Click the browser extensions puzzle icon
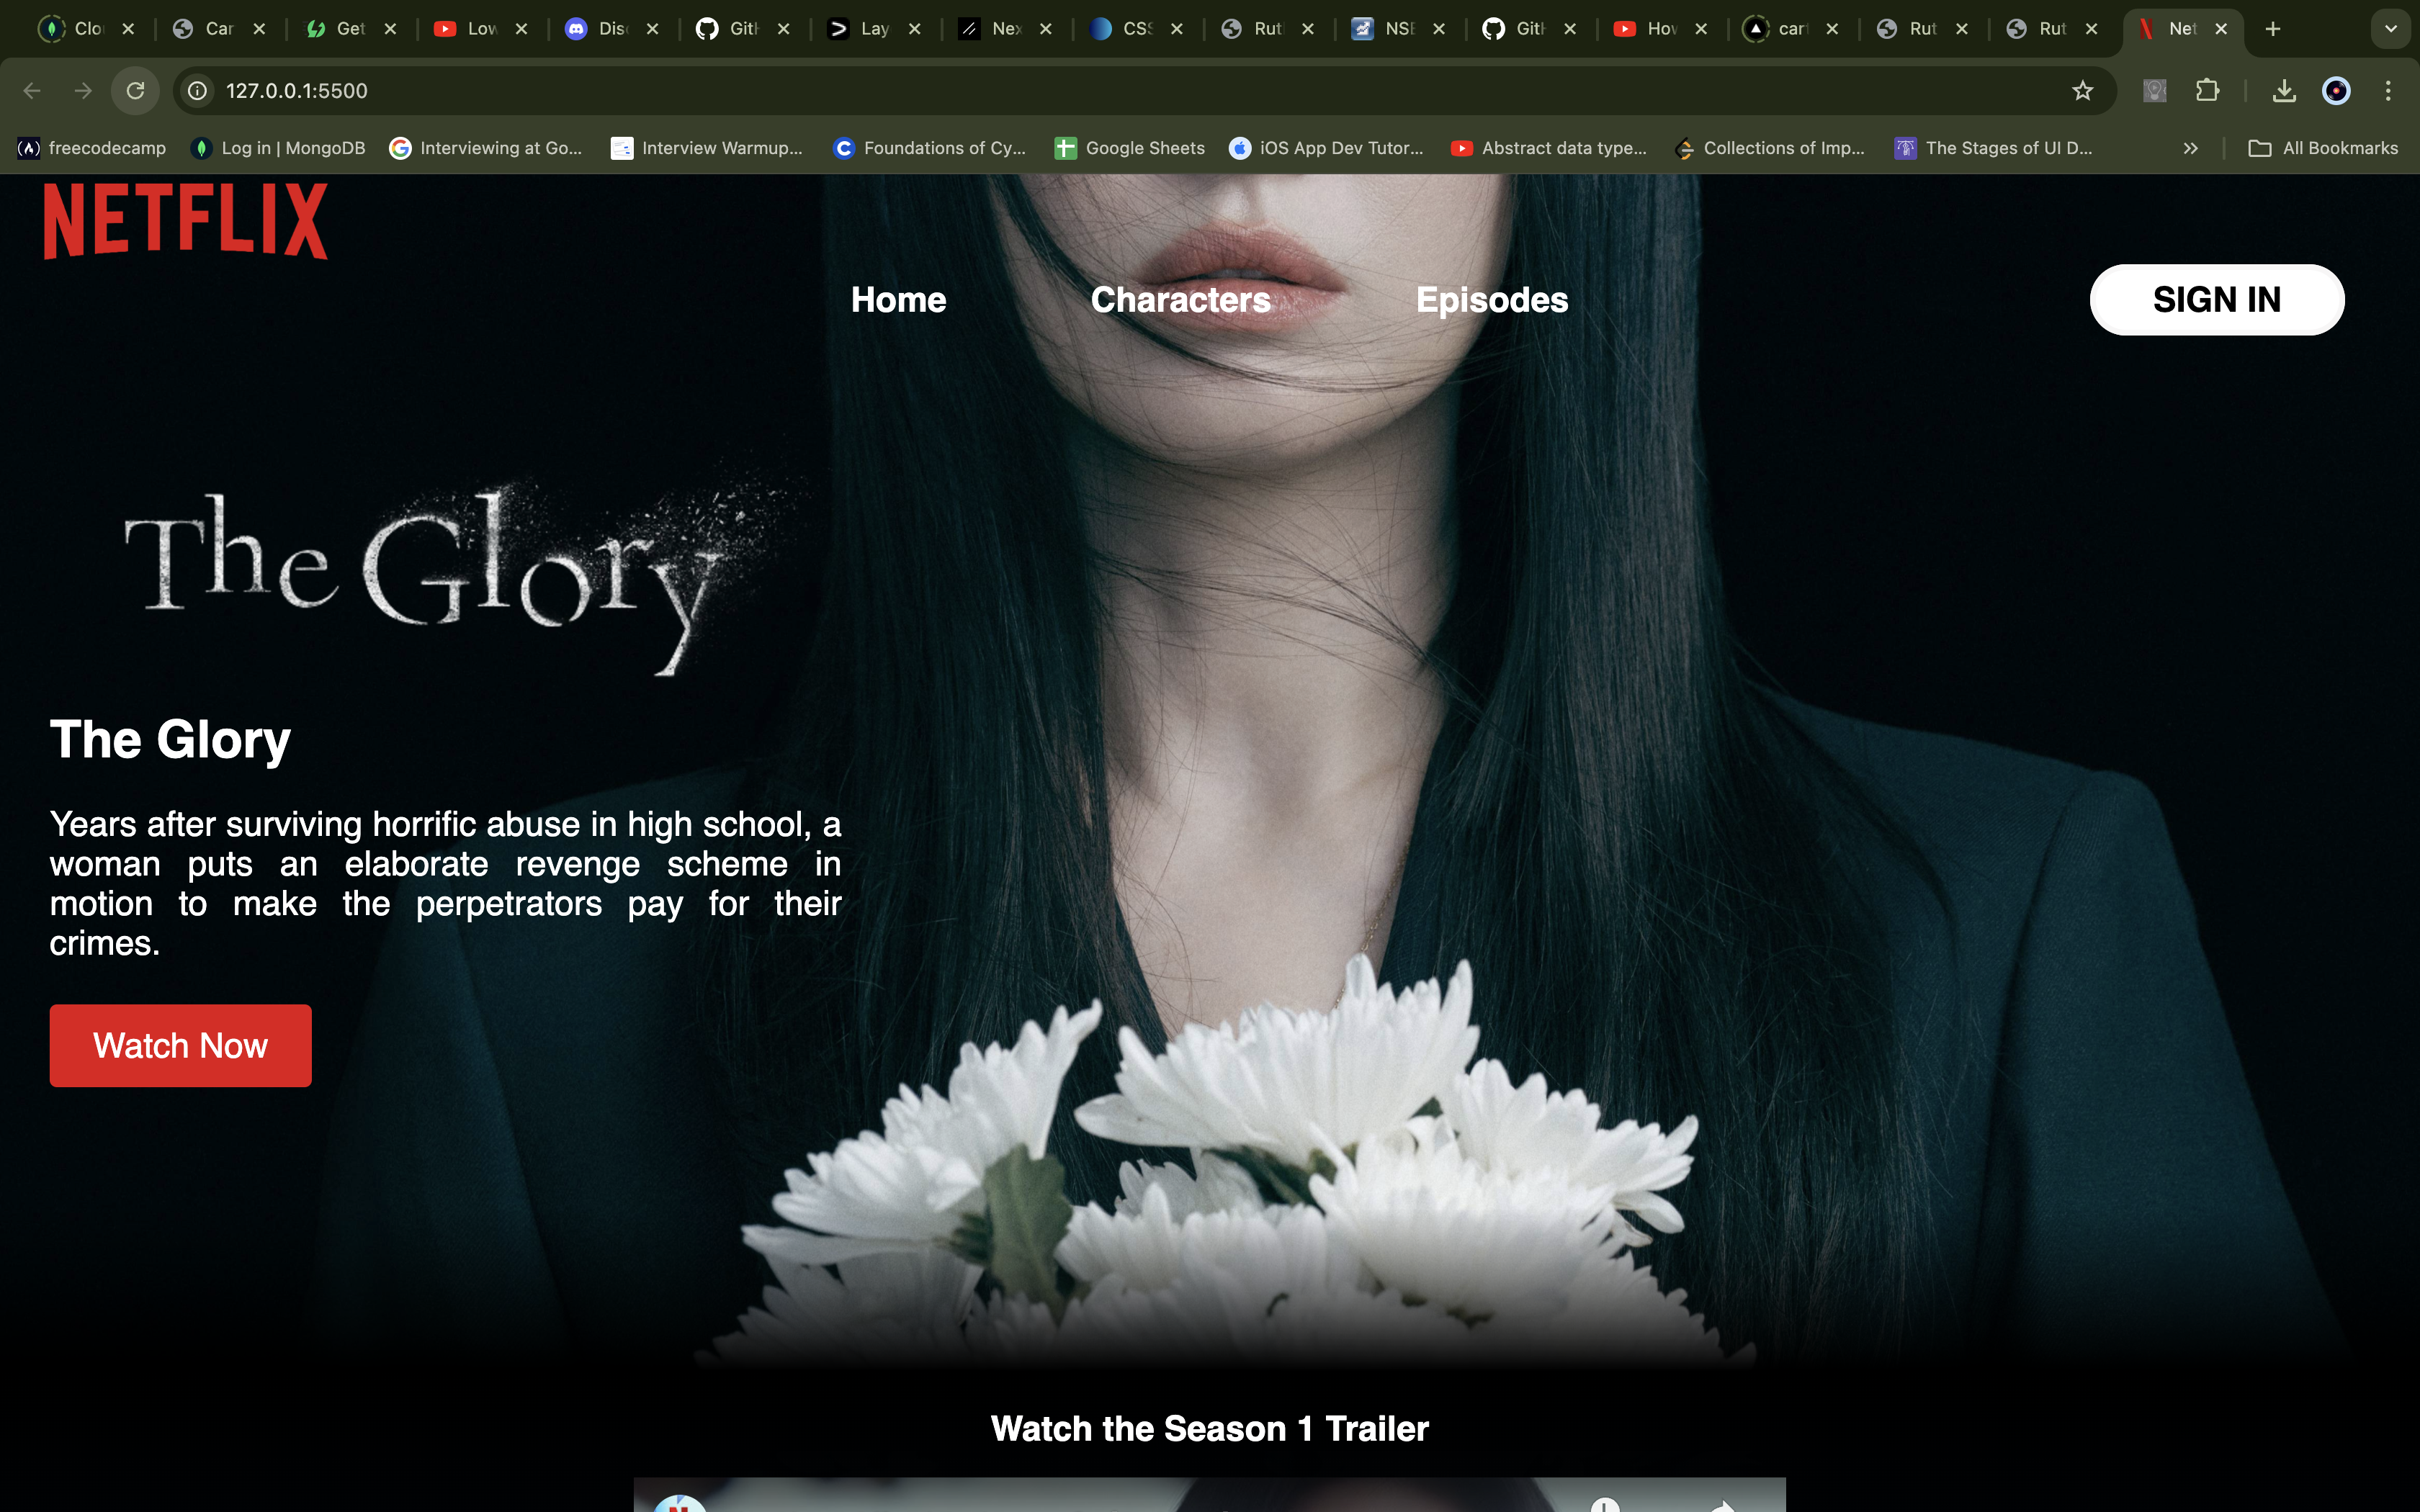 click(2208, 91)
